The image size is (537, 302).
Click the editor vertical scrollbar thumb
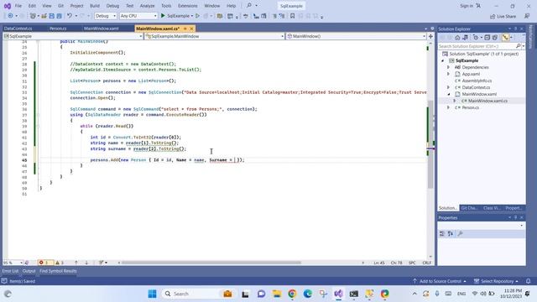[x=430, y=144]
